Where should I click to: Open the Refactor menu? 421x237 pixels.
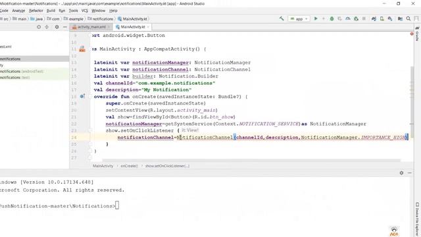click(36, 11)
